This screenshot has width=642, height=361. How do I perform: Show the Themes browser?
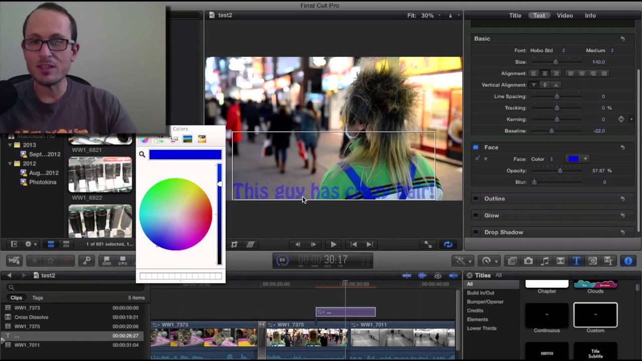pos(609,261)
